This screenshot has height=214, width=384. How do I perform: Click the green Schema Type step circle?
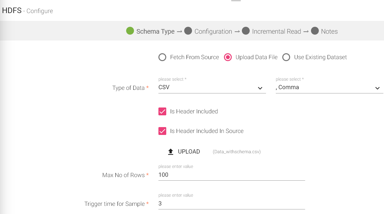130,31
